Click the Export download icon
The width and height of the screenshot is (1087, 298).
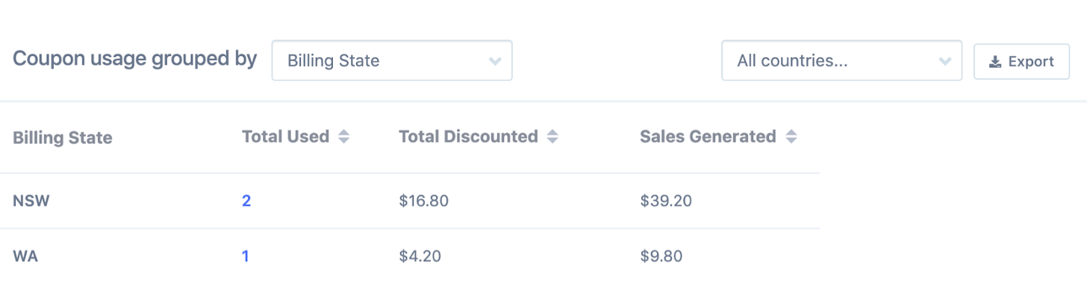pyautogui.click(x=994, y=62)
